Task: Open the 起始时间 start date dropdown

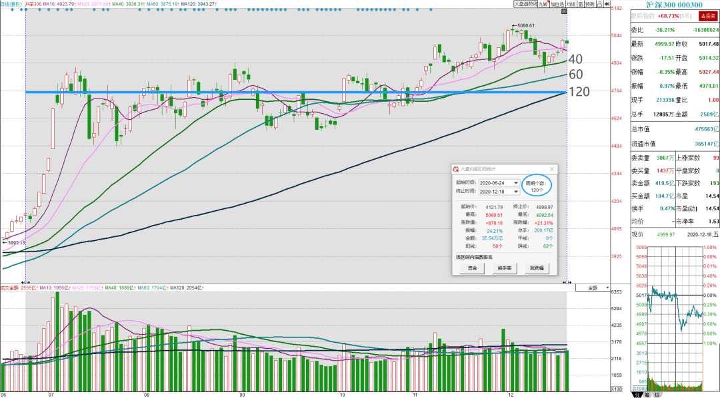Action: tap(516, 182)
